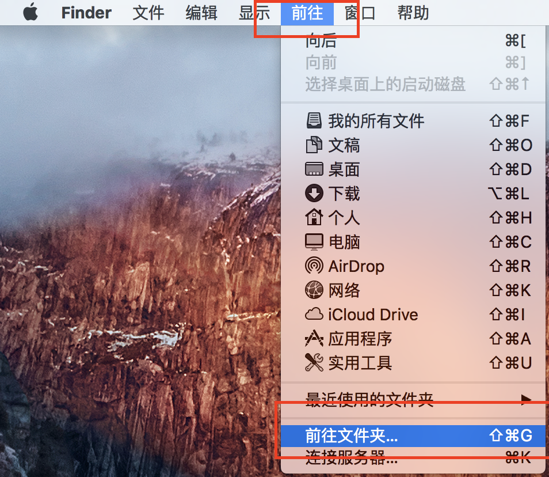
Task: Click the AirDrop radar icon
Action: click(x=314, y=266)
